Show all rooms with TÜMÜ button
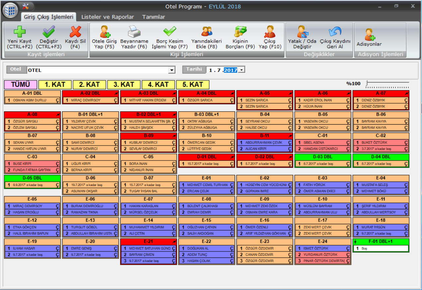Viewport: 422px width, 290px height. pos(20,85)
